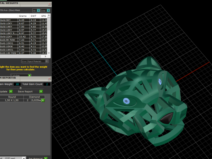
Task: Select the Gold:9K PdW row
Action: pyautogui.click(x=23, y=40)
